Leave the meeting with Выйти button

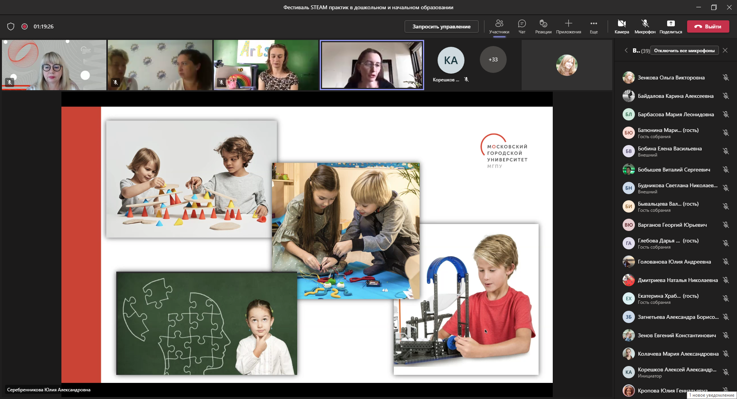(708, 26)
